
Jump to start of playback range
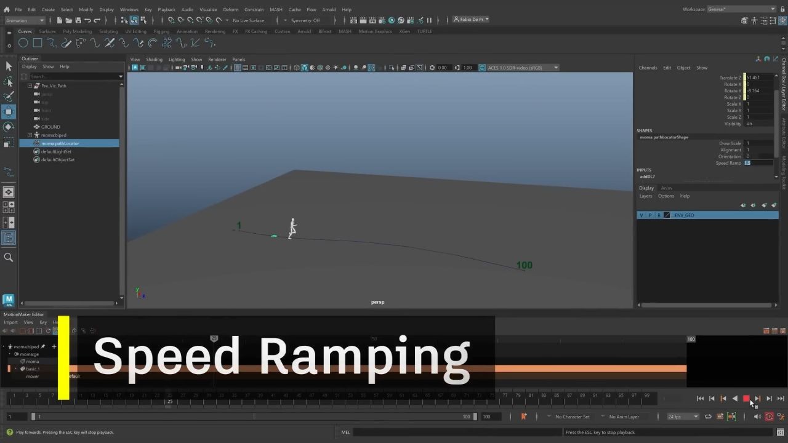pos(700,399)
